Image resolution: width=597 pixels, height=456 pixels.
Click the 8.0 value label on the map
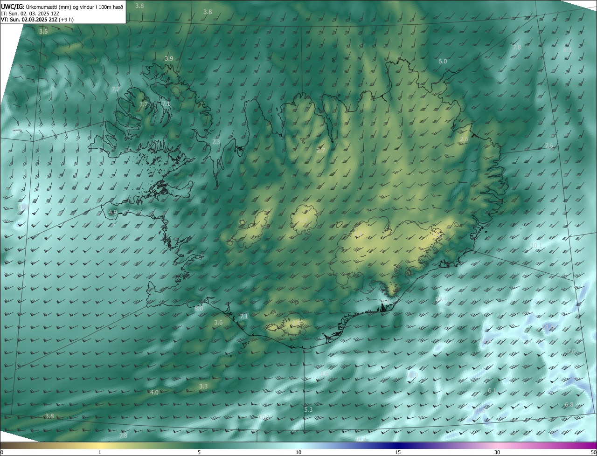click(199, 309)
